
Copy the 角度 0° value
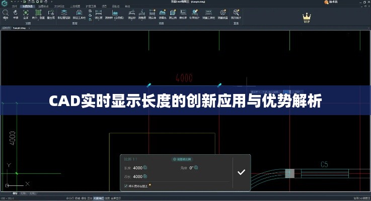click(197, 168)
